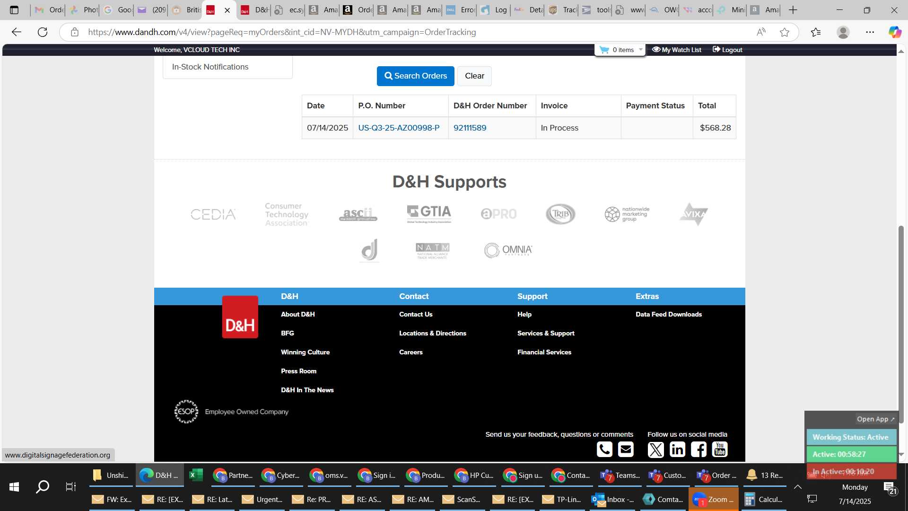The height and width of the screenshot is (511, 908).
Task: Open Services & Support link
Action: pos(546,333)
